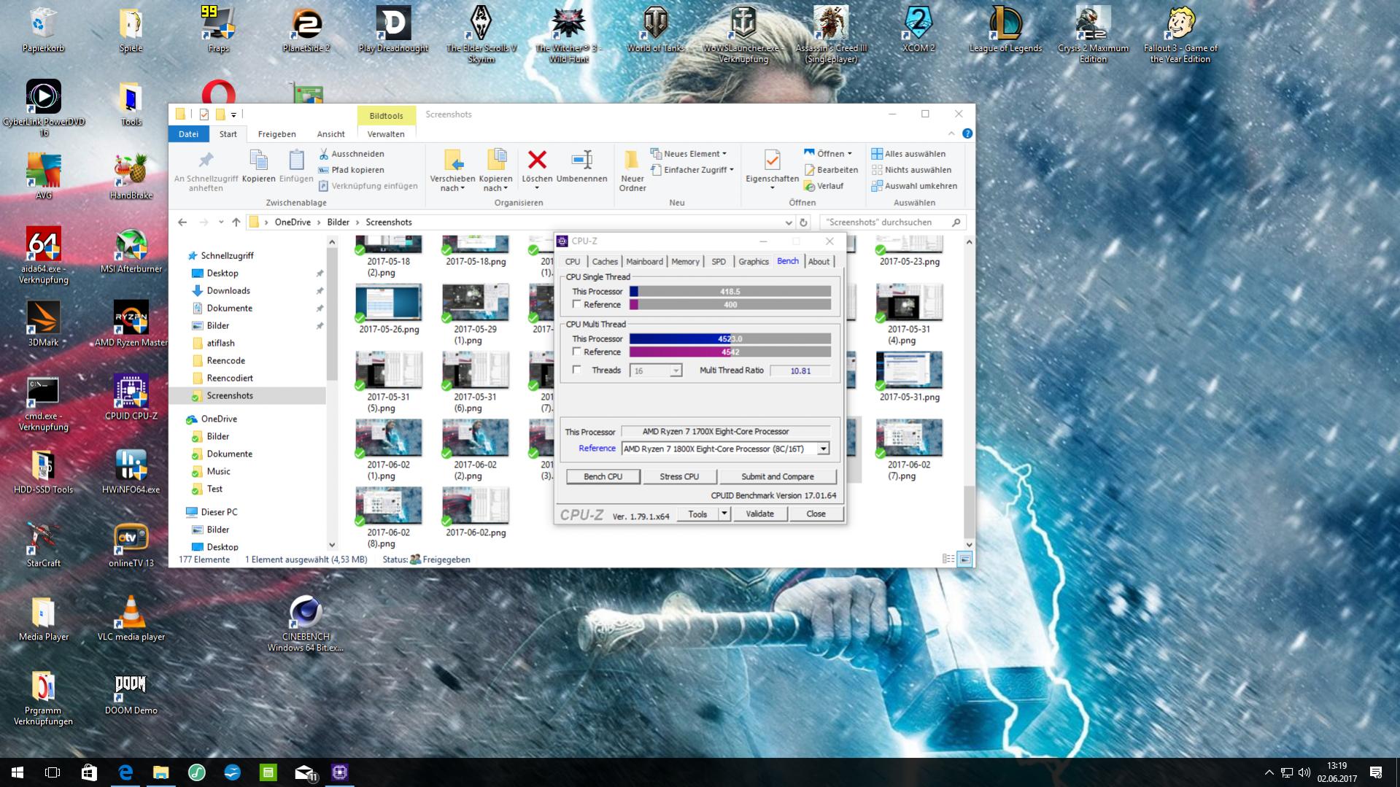Click the Löschen (delete) ribbon icon
The width and height of the screenshot is (1400, 787).
pos(537,169)
